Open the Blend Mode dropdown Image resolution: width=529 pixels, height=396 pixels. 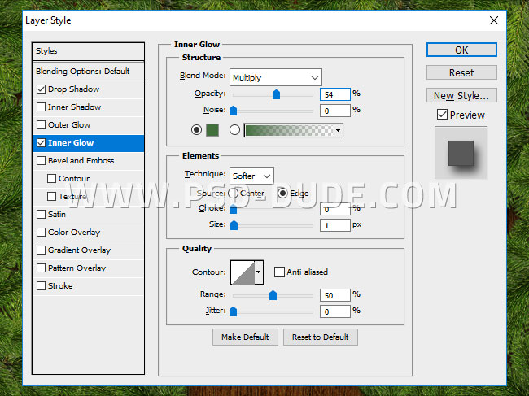[275, 77]
